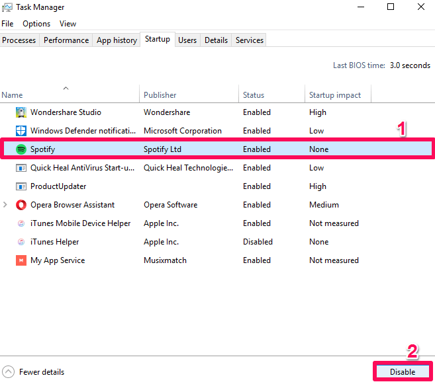Screen dimensions: 435x382
Task: Collapse view with Fewer details arrow icon
Action: pyautogui.click(x=8, y=371)
